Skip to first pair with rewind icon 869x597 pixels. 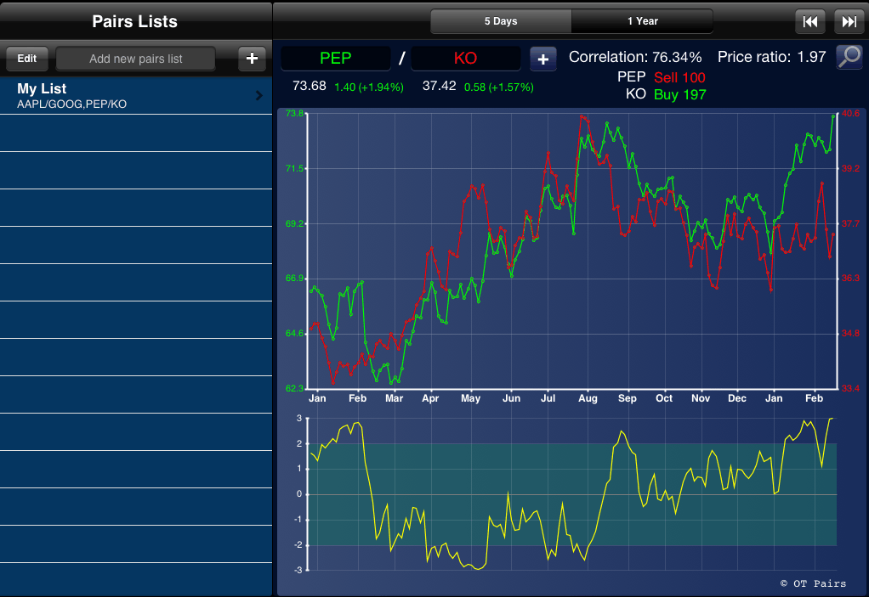coord(809,21)
